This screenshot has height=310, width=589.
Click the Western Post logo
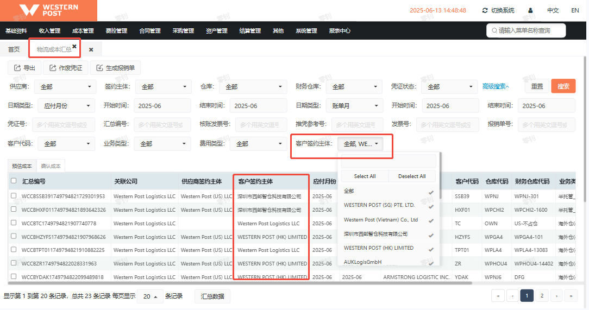point(48,10)
